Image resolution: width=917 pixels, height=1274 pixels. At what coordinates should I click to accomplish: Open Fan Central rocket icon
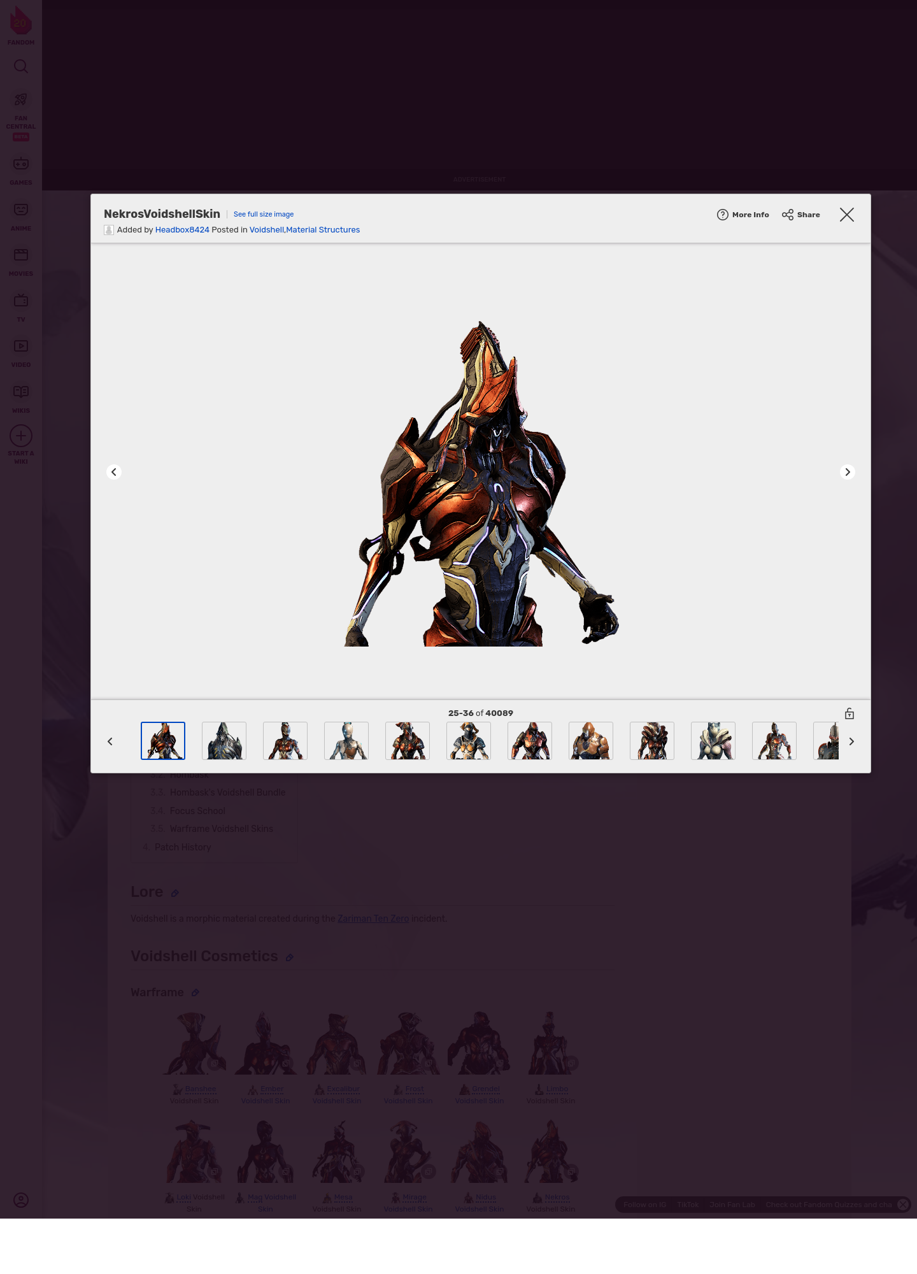(x=21, y=99)
